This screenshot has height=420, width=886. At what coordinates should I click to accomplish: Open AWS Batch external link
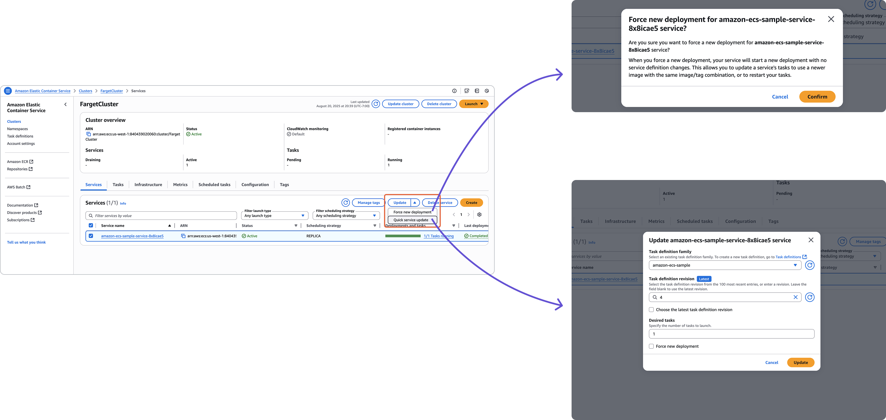click(x=19, y=187)
